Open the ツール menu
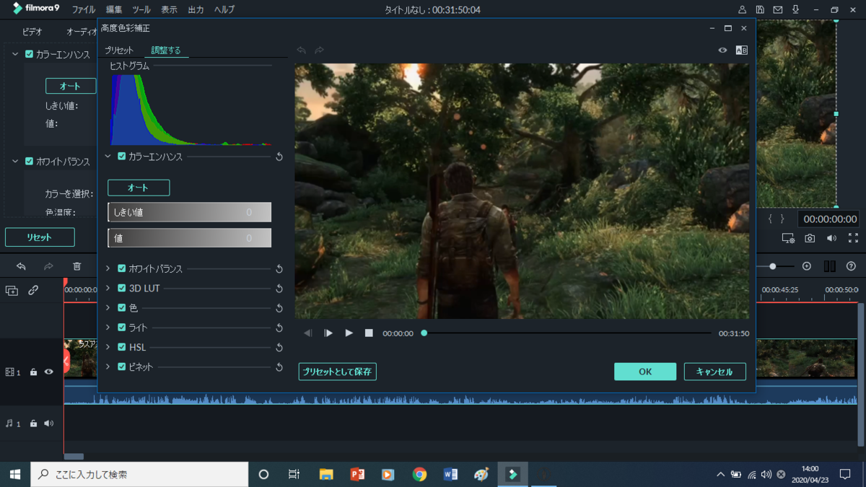The width and height of the screenshot is (866, 487). click(141, 10)
